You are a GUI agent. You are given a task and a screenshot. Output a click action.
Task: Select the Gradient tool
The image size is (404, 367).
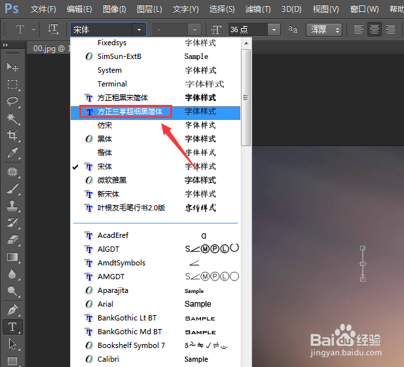pyautogui.click(x=12, y=257)
